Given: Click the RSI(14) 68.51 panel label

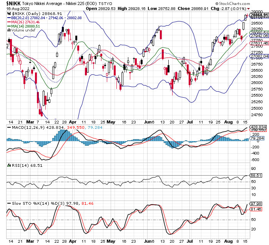Looking at the screenshot, I should point(27,165).
